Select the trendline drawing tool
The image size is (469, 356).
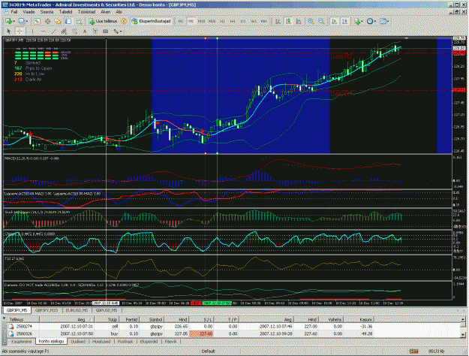coord(53,31)
